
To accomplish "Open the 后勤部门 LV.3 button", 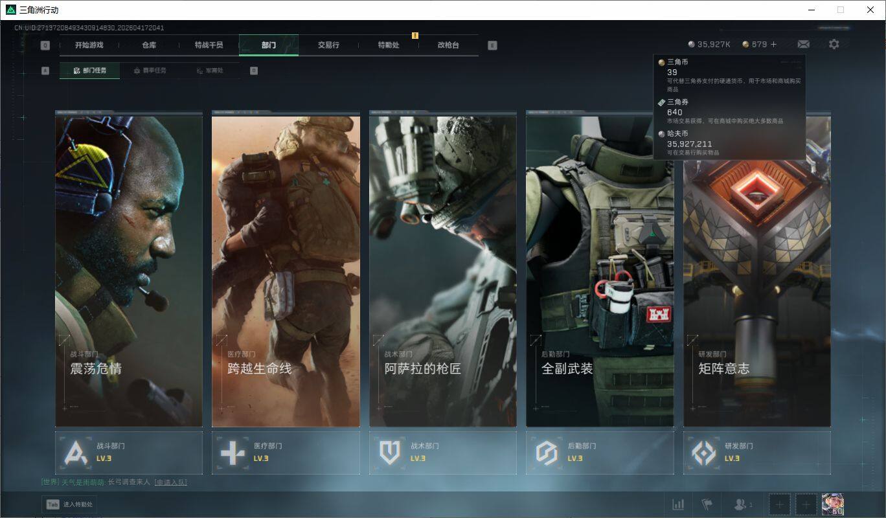I will (x=600, y=453).
